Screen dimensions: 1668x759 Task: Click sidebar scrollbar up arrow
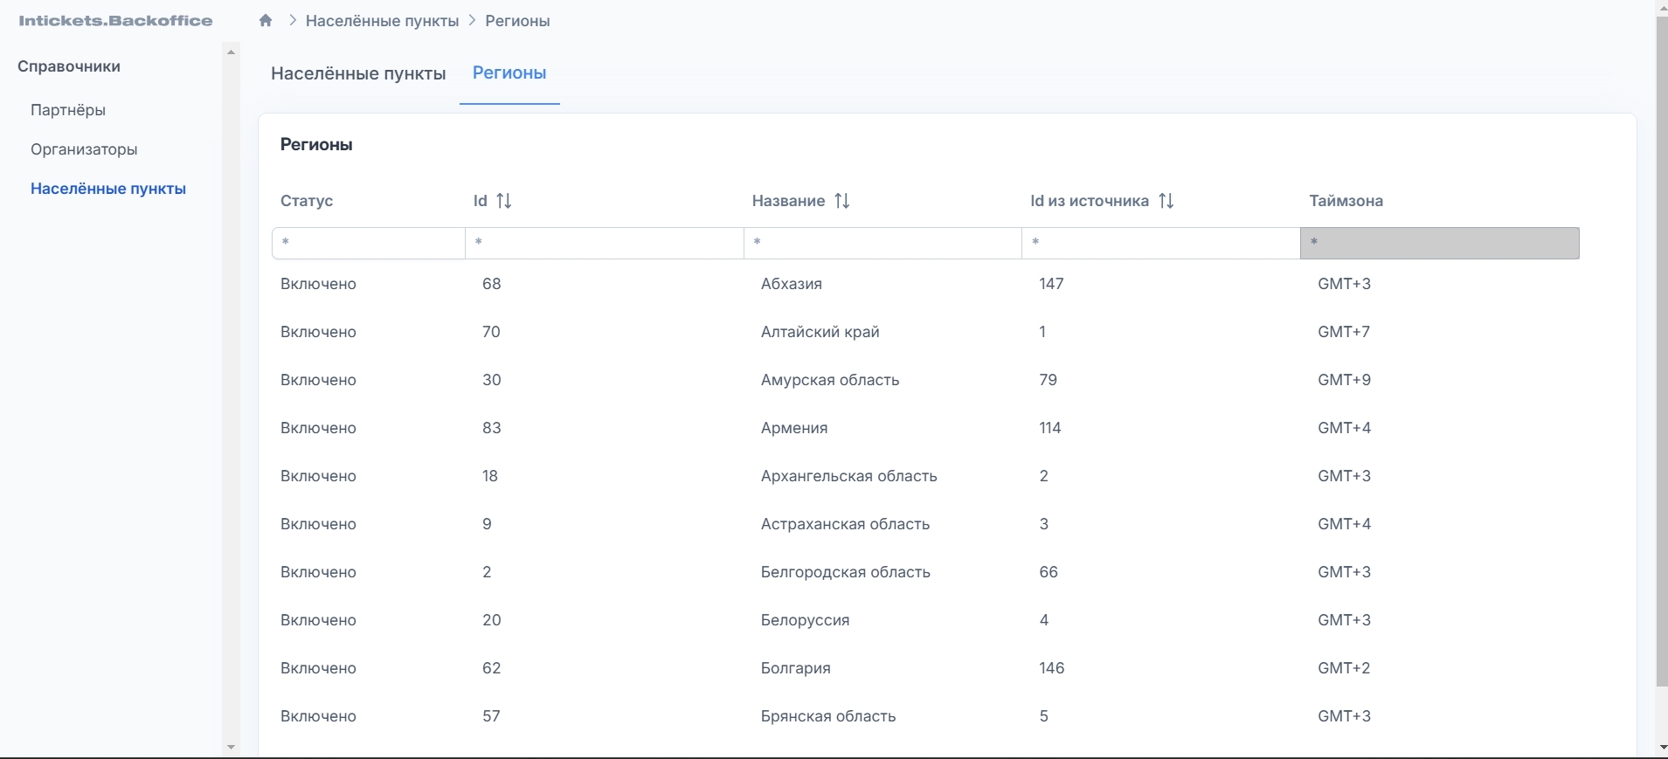click(231, 52)
